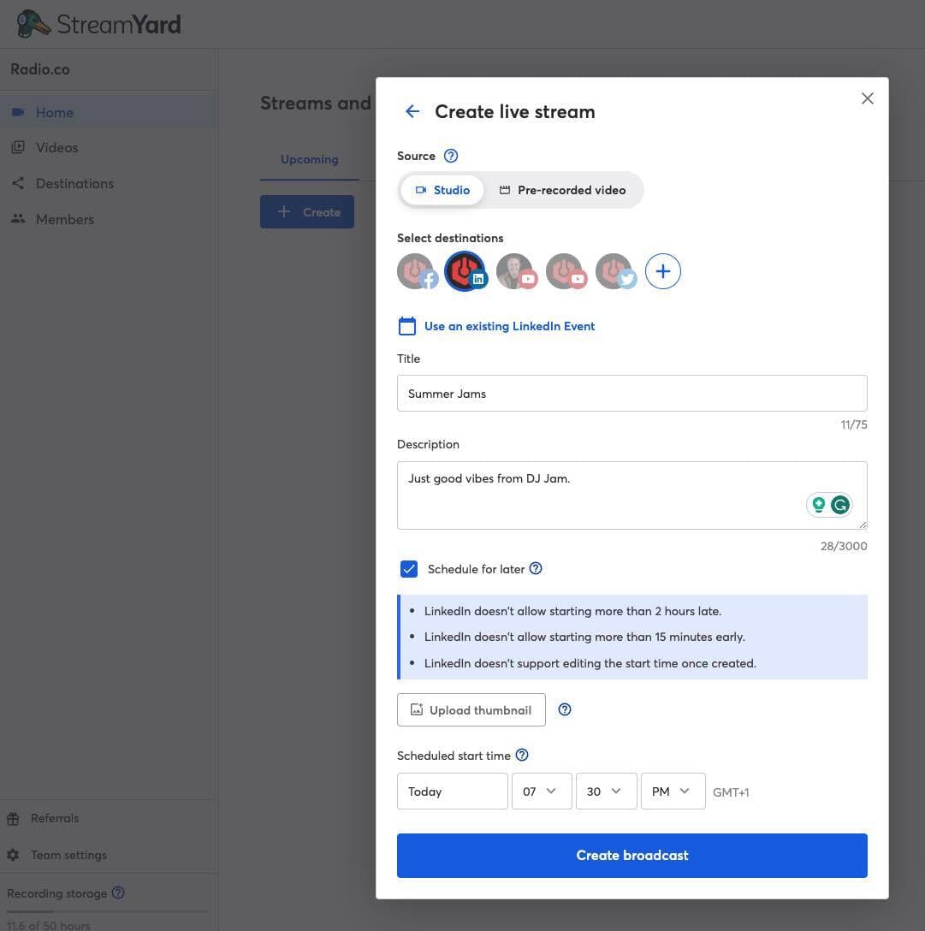925x931 pixels.
Task: Switch to the Upcoming tab
Action: click(x=309, y=159)
